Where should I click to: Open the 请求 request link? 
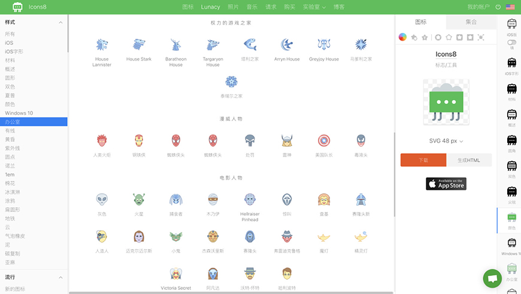tap(271, 7)
